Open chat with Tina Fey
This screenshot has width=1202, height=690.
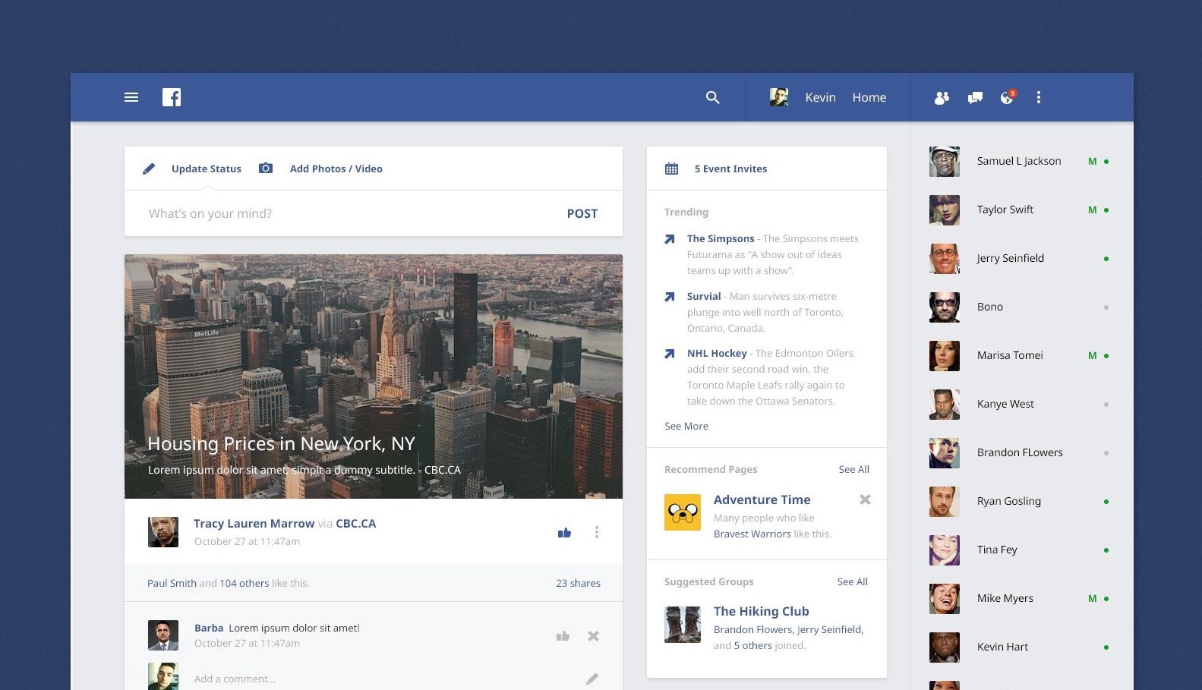click(1020, 550)
